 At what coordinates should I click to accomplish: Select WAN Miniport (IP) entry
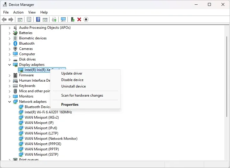[39, 123]
